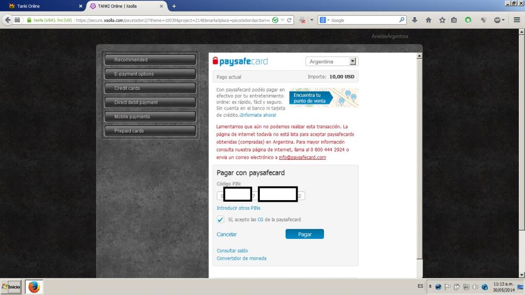
Task: Click the Firefox back arrow button
Action: click(7, 20)
